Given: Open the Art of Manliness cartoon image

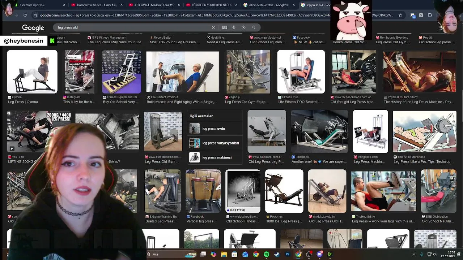Looking at the screenshot, I should pos(425,131).
